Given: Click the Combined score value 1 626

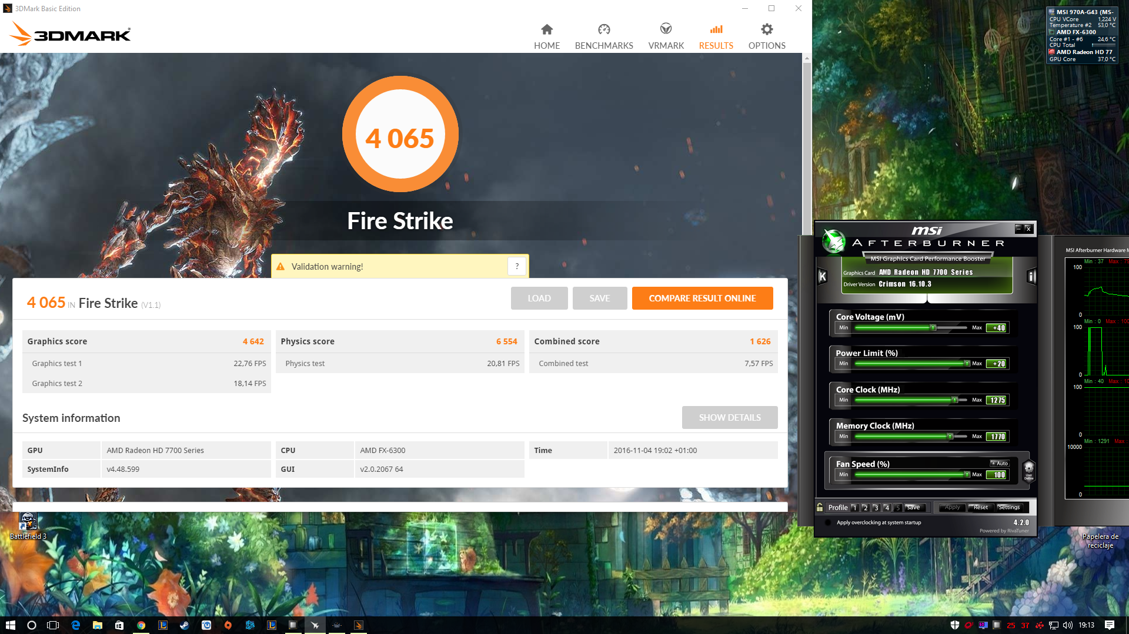Looking at the screenshot, I should point(760,341).
